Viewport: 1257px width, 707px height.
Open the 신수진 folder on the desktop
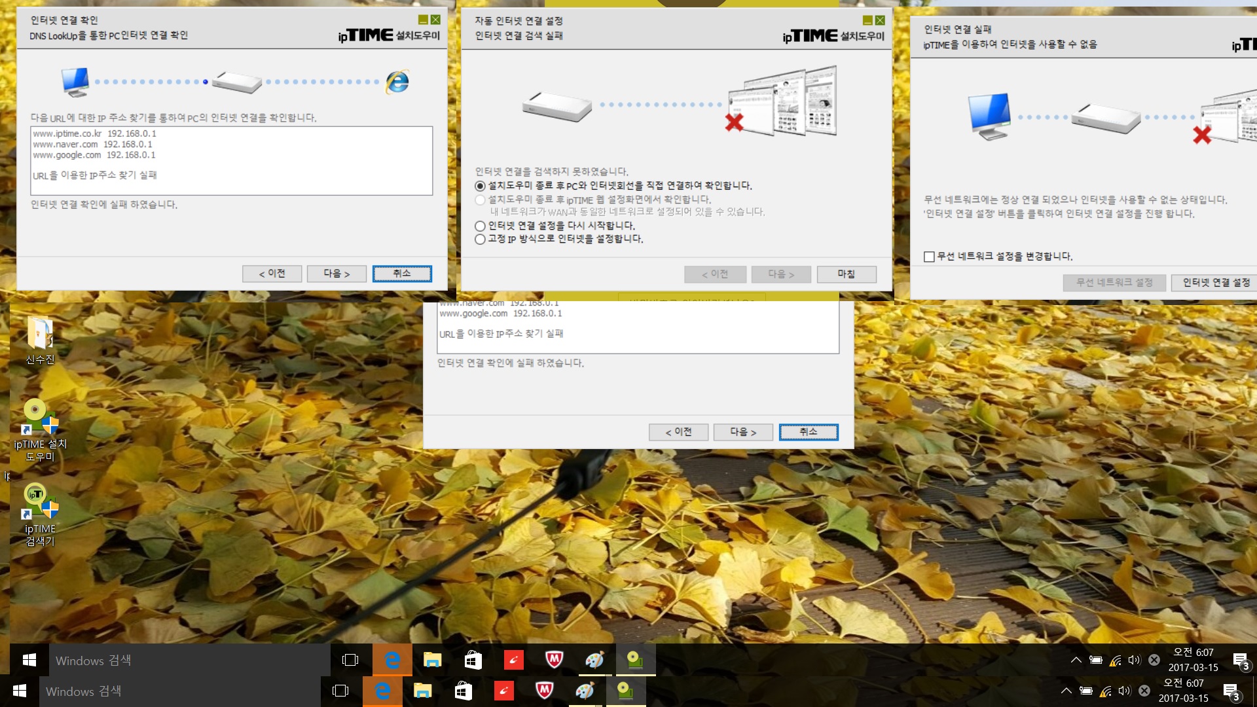tap(40, 340)
